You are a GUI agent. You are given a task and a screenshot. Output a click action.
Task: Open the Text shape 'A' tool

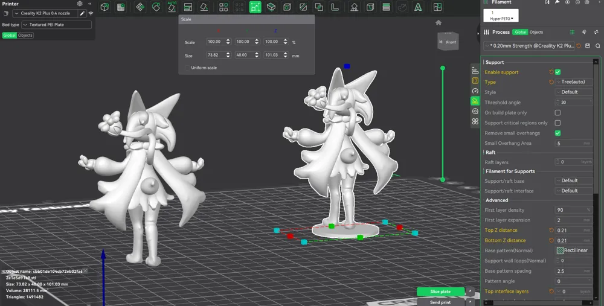[x=418, y=7]
